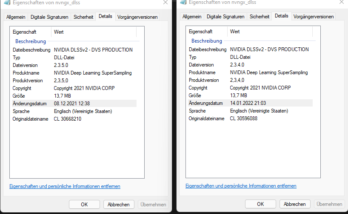Open Digitale Signaturen tab in left window
Viewport: 348px width, 214px height.
[x=49, y=17]
